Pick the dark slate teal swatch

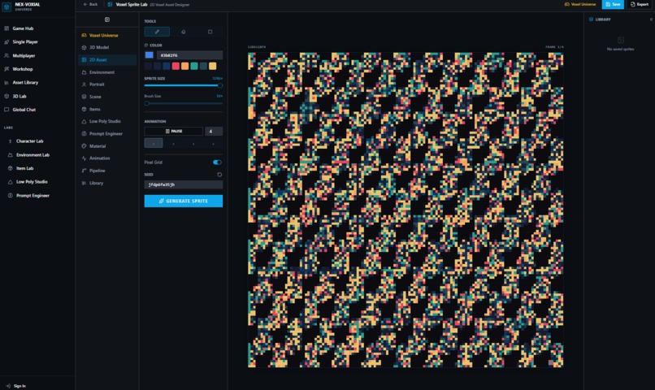coord(203,66)
